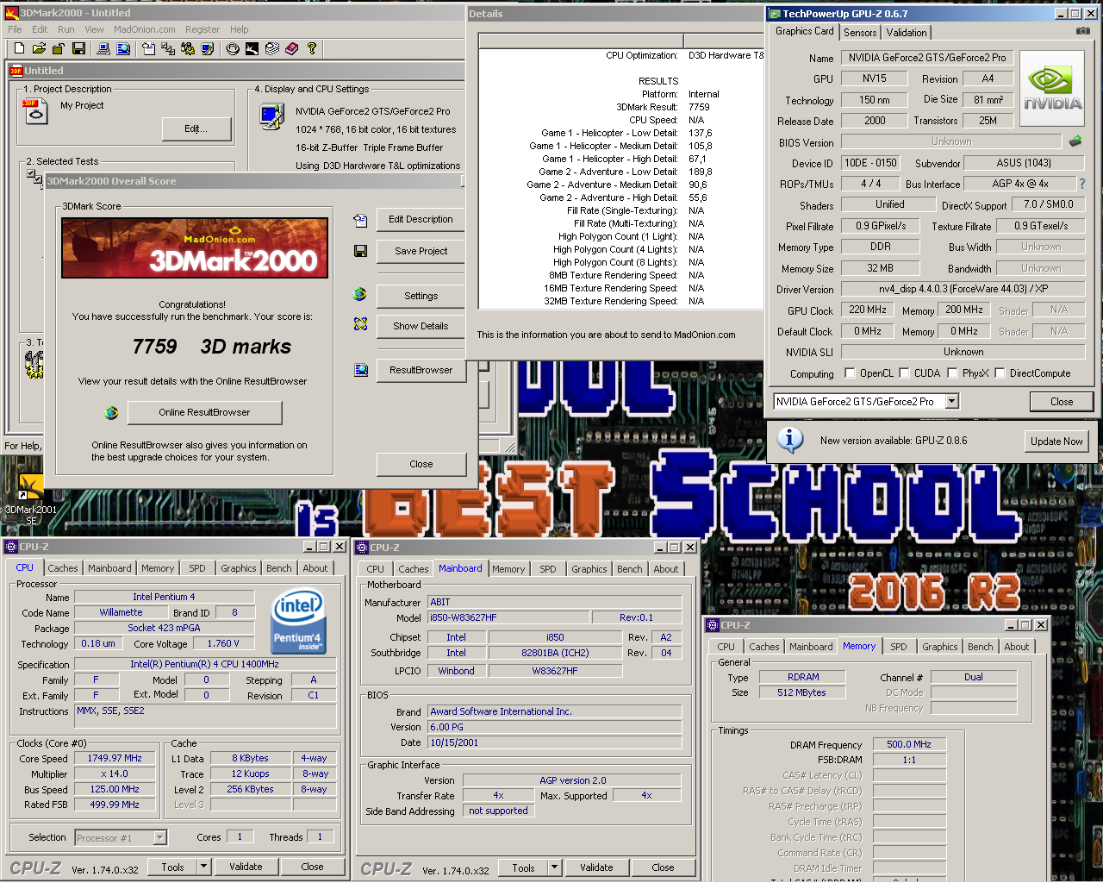The width and height of the screenshot is (1103, 883).
Task: Toggle the CUDA checkbox in GPU-Z
Action: click(904, 373)
